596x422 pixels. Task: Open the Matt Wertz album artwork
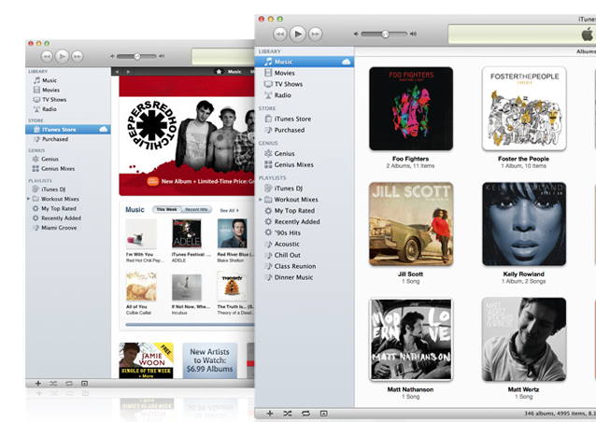[x=524, y=339]
